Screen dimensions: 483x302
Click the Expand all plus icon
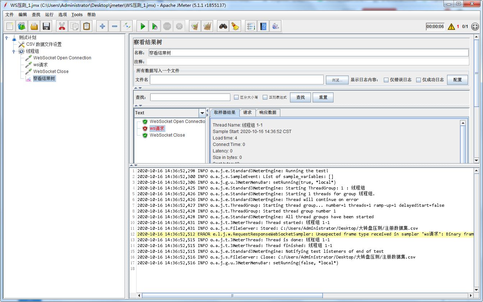tap(102, 26)
